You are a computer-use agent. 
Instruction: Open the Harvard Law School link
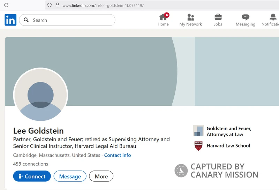point(228,145)
